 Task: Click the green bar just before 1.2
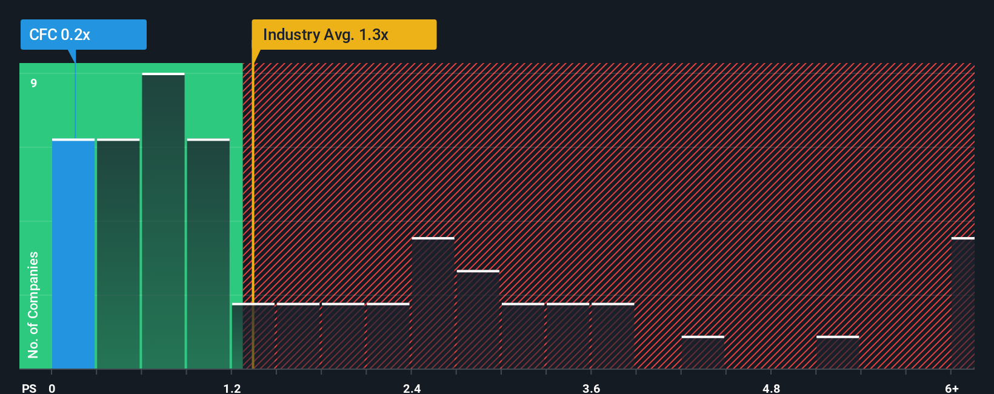point(208,254)
